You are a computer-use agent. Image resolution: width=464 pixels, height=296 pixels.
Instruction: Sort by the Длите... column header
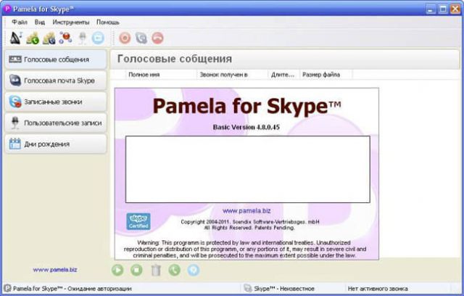click(284, 75)
